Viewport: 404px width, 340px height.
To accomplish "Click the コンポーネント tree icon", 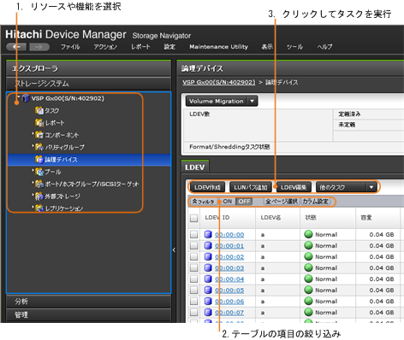I will (x=39, y=135).
